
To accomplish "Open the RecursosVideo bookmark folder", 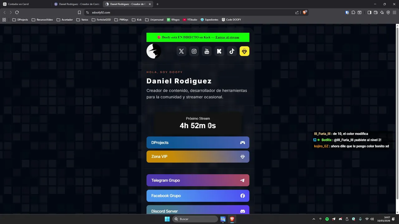I will 42,20.
